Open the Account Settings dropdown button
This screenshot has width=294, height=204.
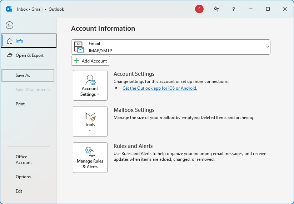point(90,85)
